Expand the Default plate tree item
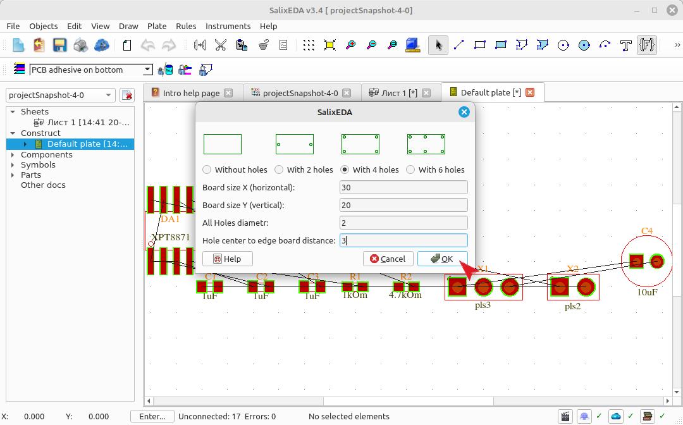 (25, 144)
